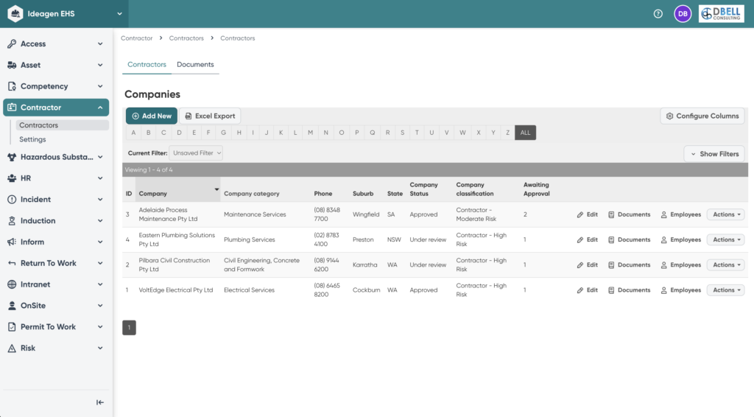
Task: Go to page 1 of results
Action: [x=129, y=328]
